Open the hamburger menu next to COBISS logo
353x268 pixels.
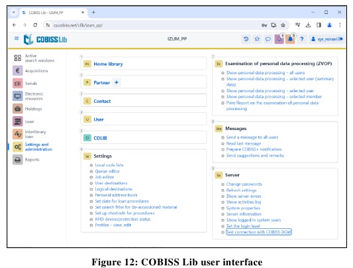(x=17, y=38)
